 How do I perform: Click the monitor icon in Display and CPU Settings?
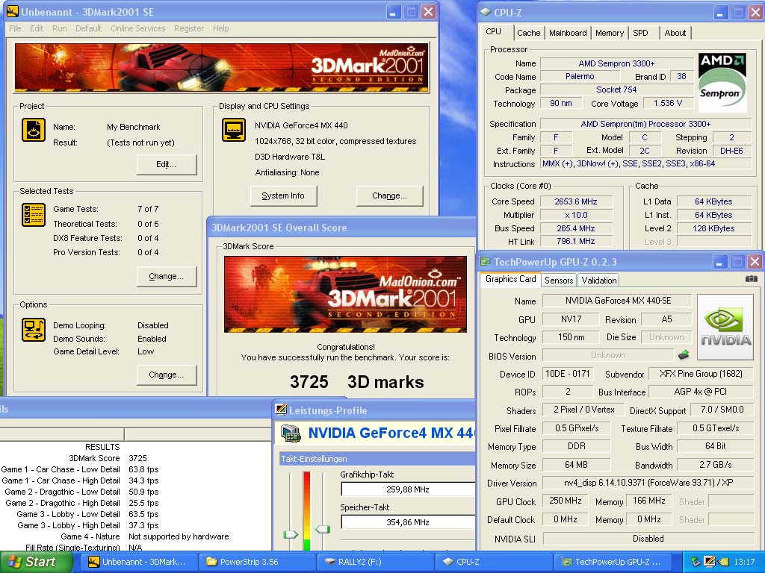tap(234, 130)
